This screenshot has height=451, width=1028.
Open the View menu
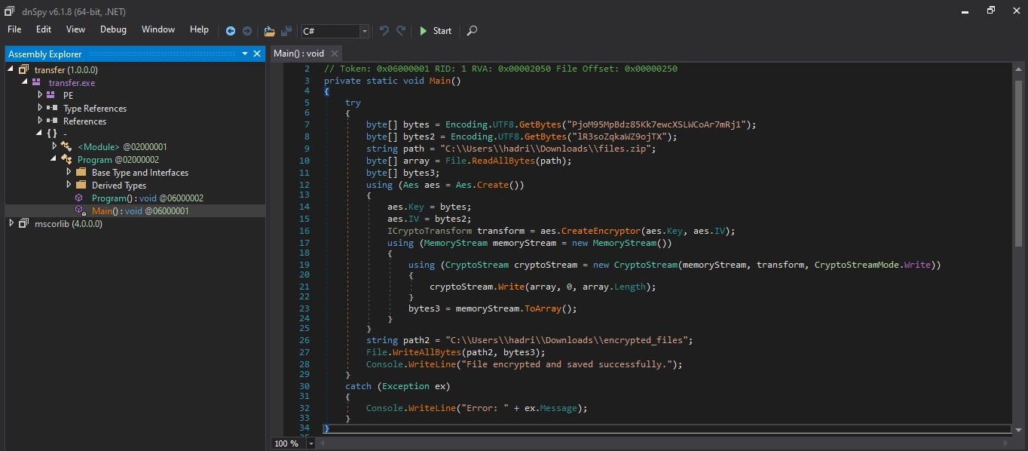(75, 29)
